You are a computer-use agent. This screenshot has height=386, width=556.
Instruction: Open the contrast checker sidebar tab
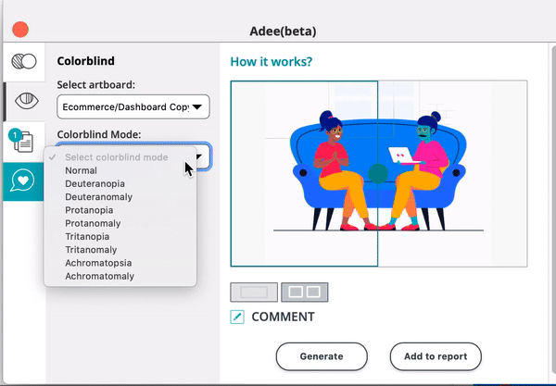coord(24,62)
